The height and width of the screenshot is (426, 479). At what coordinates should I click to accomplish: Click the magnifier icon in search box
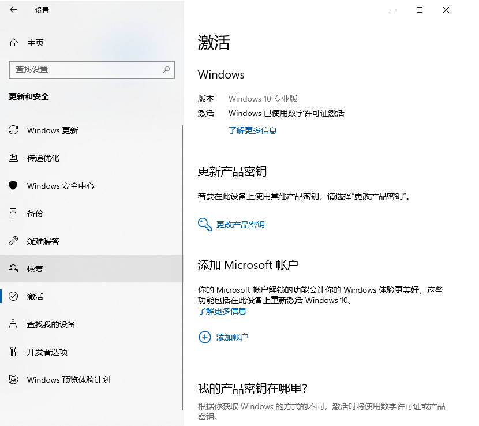pyautogui.click(x=166, y=70)
